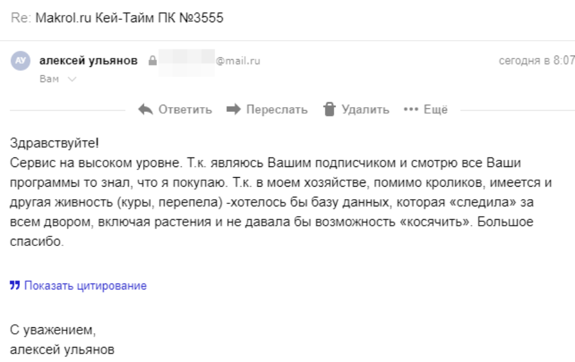Click the lock icon beside sender name
The height and width of the screenshot is (362, 575).
[x=152, y=61]
